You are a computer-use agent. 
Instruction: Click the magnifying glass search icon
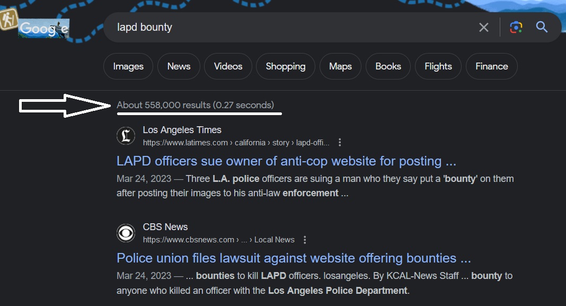click(x=542, y=27)
